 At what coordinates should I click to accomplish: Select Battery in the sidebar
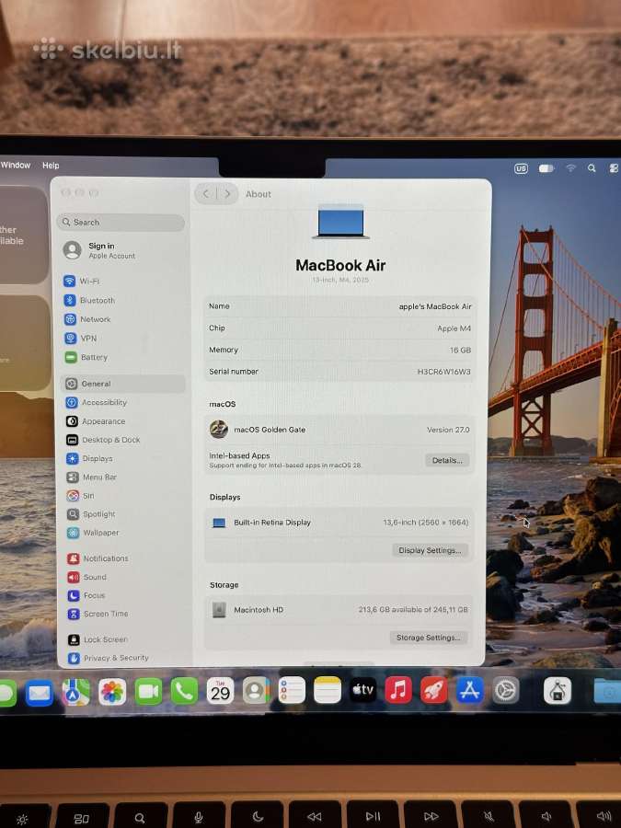(x=86, y=357)
